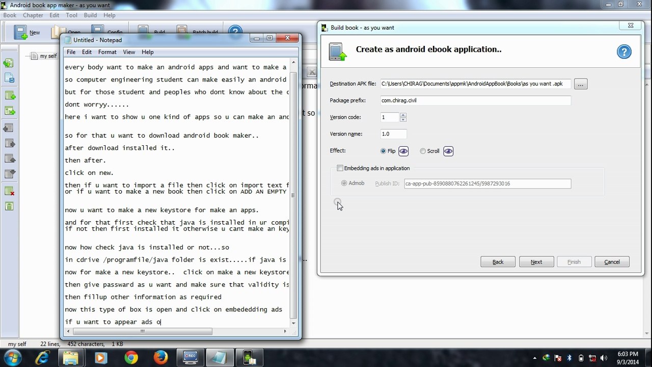The image size is (652, 367).
Task: Click the clock showing 6:03 PM
Action: pyautogui.click(x=628, y=354)
